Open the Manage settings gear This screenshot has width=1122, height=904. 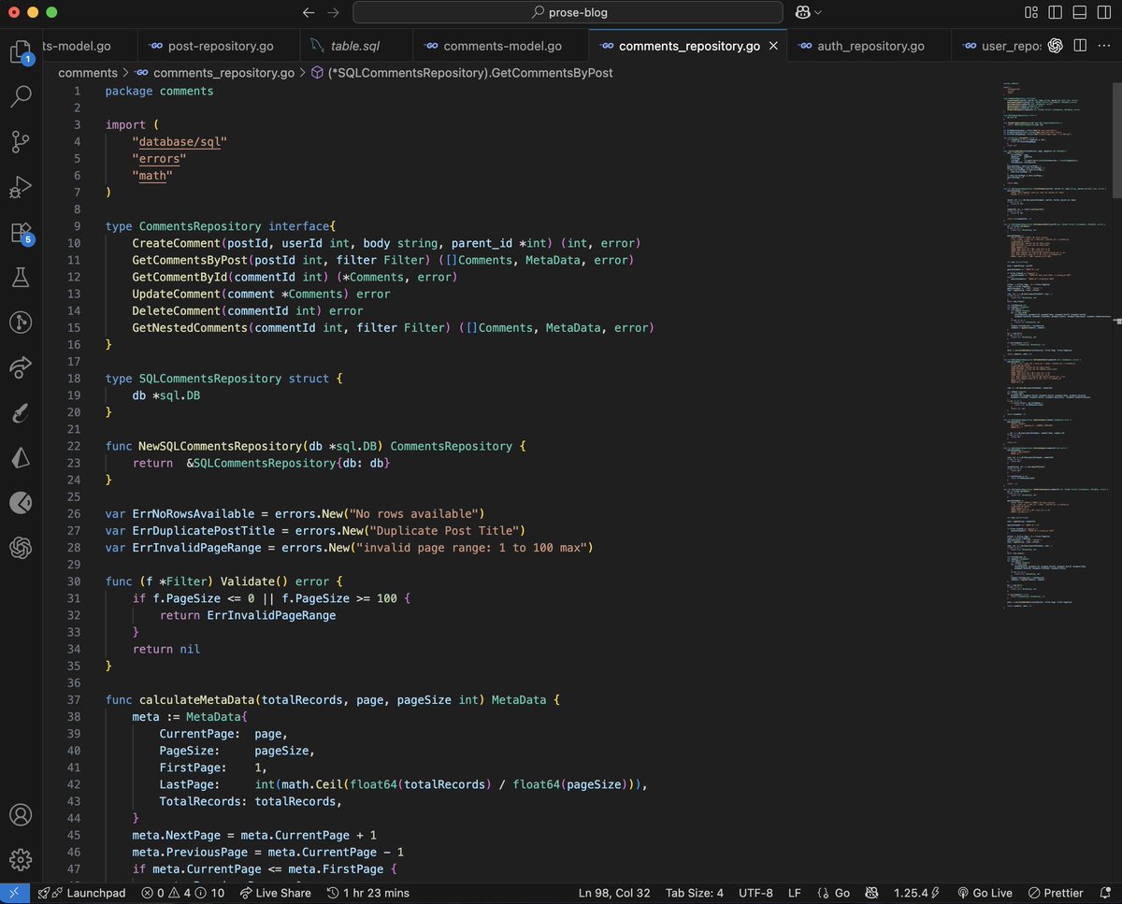coord(21,859)
